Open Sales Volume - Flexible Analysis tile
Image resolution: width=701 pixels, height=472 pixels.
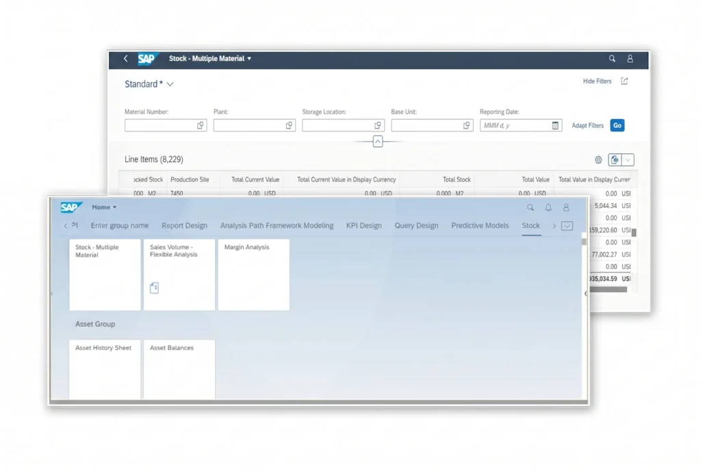pyautogui.click(x=179, y=274)
